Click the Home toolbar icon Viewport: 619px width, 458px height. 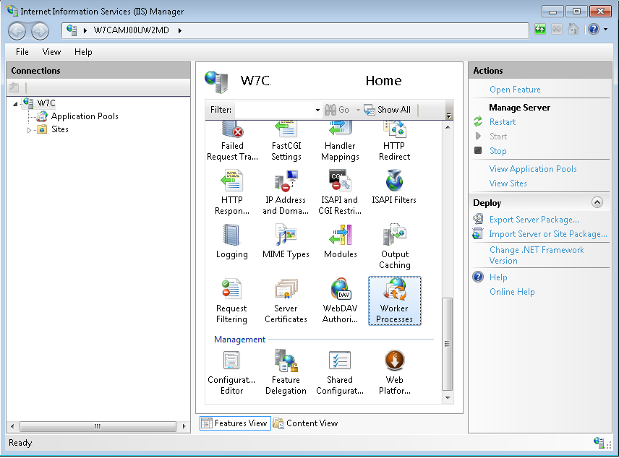tap(573, 29)
